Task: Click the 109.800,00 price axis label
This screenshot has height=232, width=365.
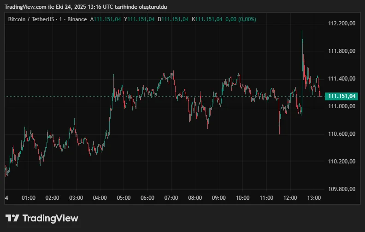Action: pos(341,189)
